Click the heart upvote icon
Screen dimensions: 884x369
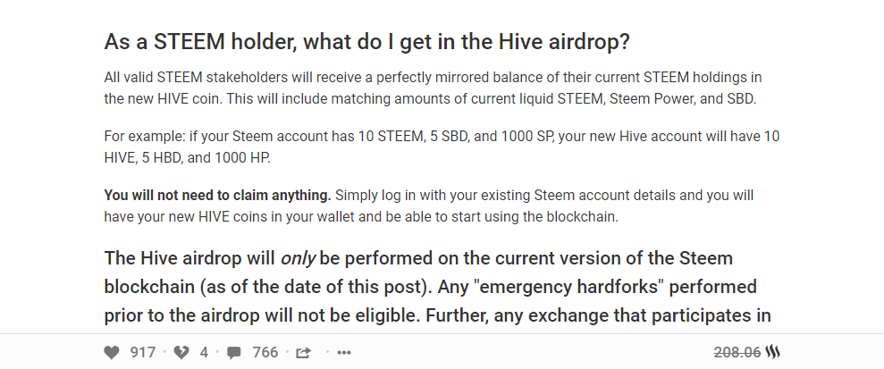pyautogui.click(x=112, y=352)
